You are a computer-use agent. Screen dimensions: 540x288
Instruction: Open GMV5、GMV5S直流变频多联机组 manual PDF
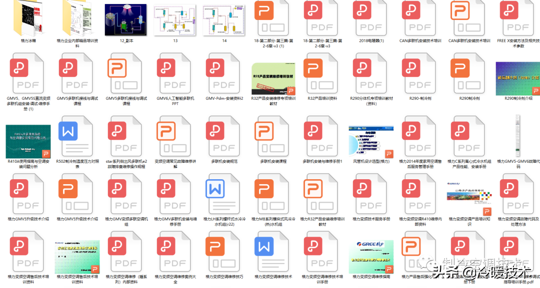pyautogui.click(x=28, y=73)
